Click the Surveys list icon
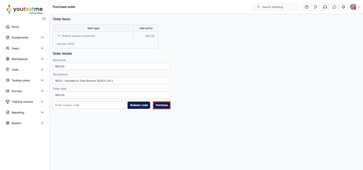Viewport: 363px width, 170px height. [8, 91]
